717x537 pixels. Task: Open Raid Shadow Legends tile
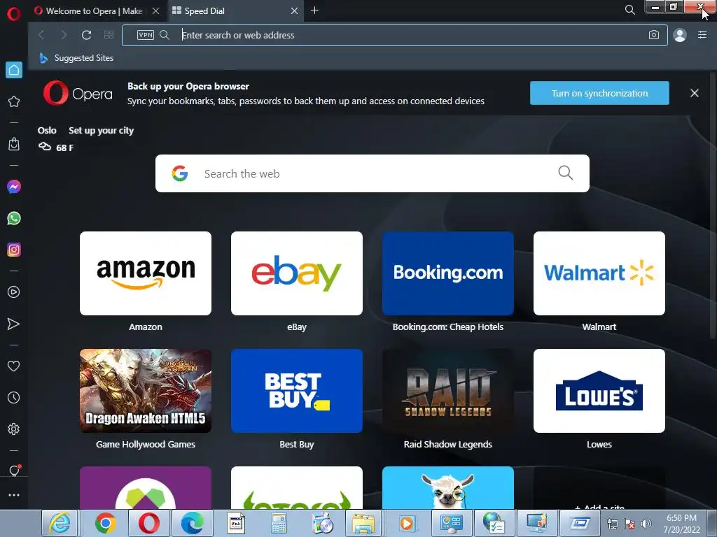[448, 391]
